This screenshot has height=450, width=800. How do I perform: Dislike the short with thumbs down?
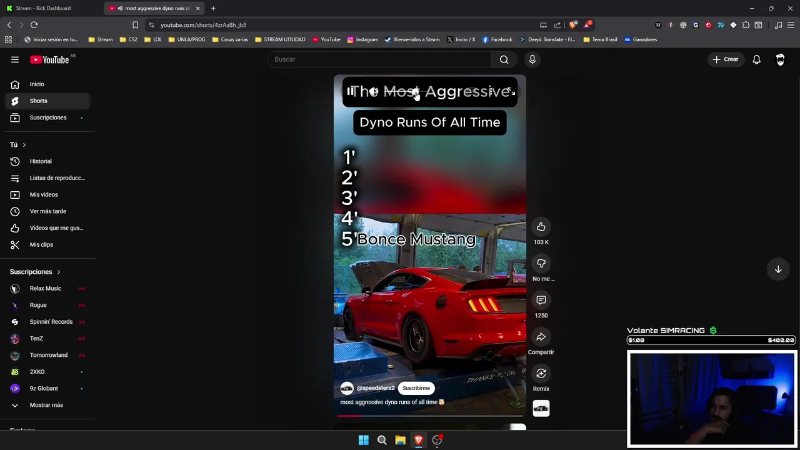541,264
